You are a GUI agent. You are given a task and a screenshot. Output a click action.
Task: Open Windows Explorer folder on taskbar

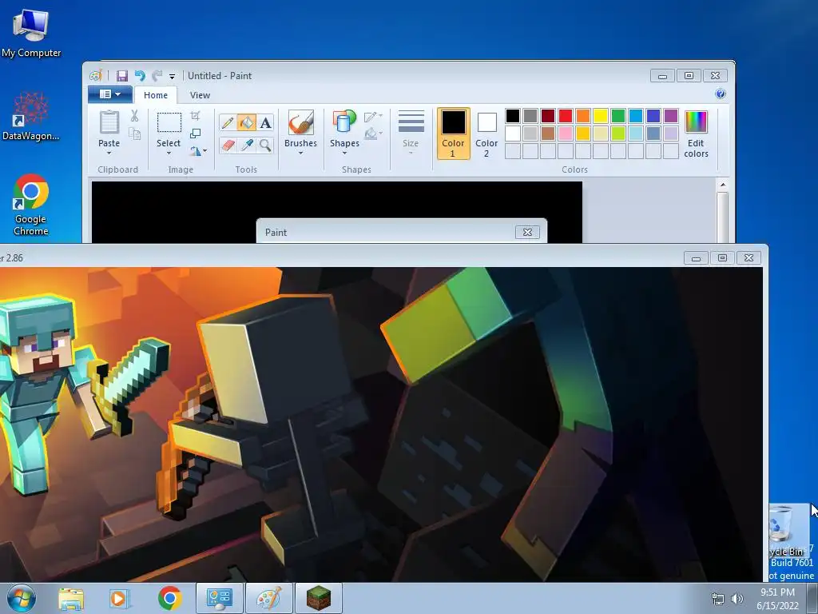71,599
